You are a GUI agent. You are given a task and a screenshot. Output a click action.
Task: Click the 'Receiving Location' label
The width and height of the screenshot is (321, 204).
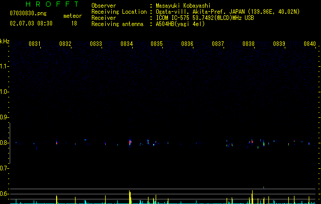119,12
